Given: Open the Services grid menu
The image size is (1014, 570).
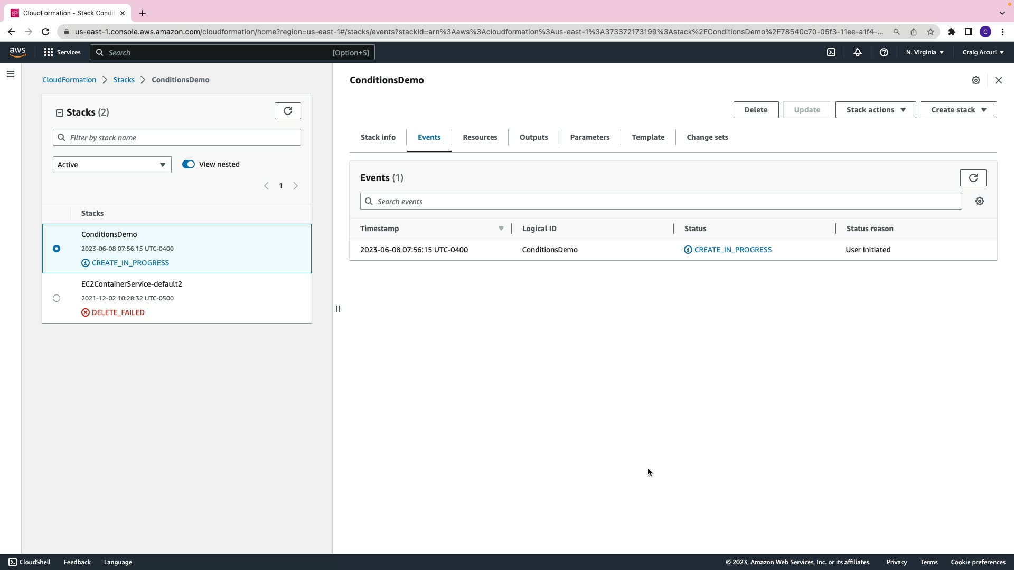Looking at the screenshot, I should [62, 52].
